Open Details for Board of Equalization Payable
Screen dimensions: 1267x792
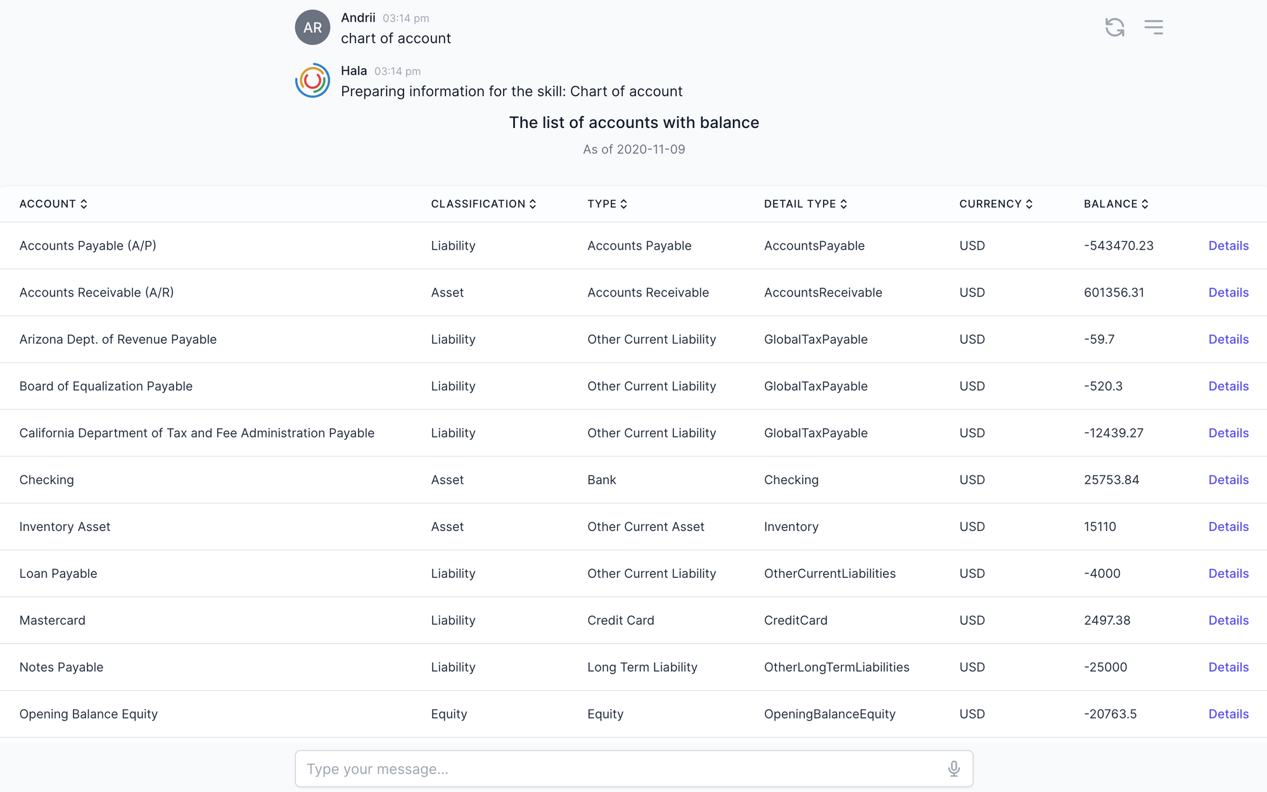coord(1228,386)
